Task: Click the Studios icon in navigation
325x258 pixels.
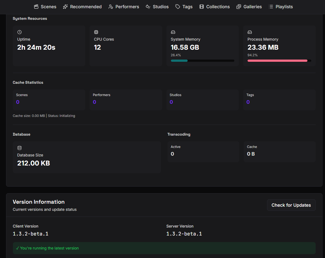Action: click(148, 7)
